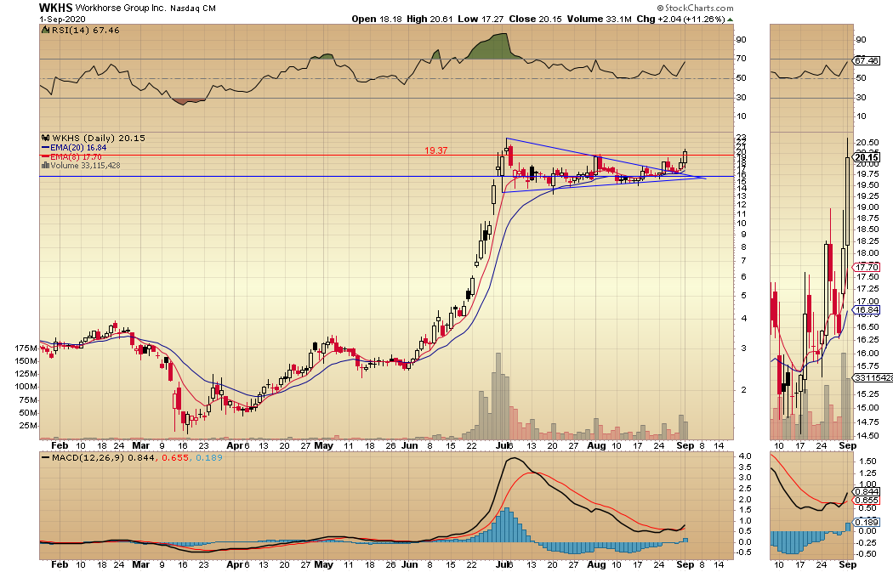Viewport: 893px width, 572px height.
Task: Click the Low 17.27 value
Action: click(x=481, y=19)
